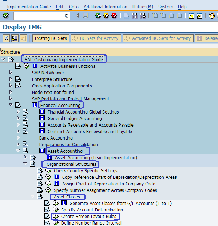Viewport: 218px width, 226px height.
Task: Open the Help menu
Action: click(182, 7)
